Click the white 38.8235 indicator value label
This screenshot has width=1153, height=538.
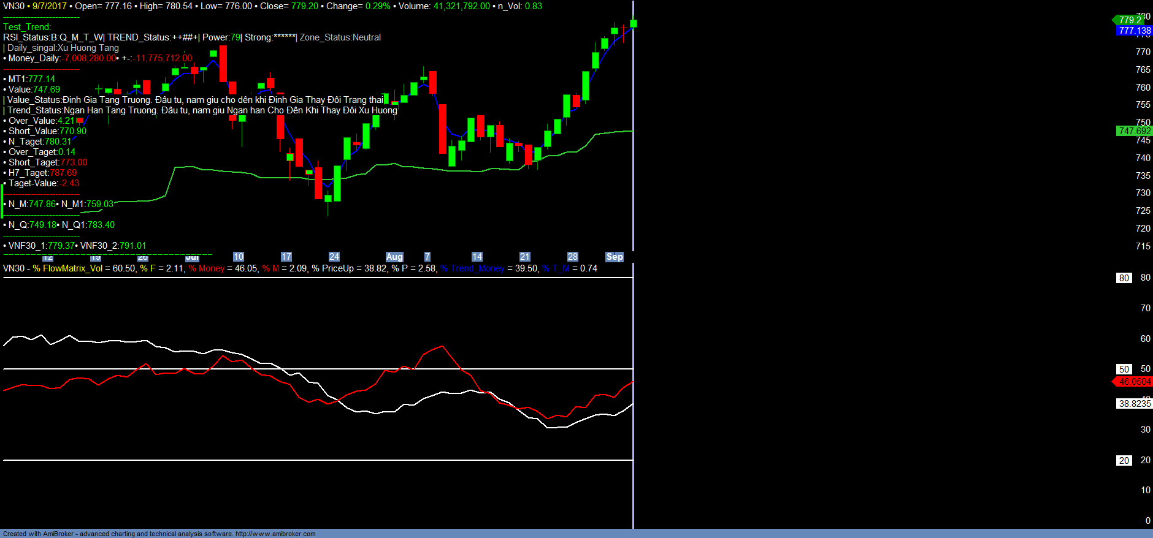tap(1134, 404)
